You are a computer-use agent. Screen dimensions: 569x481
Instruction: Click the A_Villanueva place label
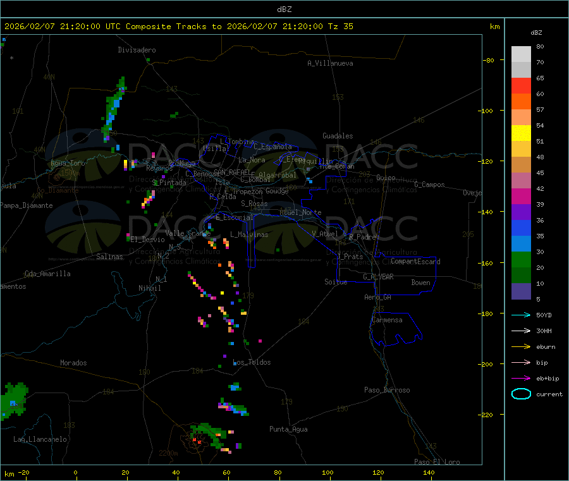click(x=330, y=63)
